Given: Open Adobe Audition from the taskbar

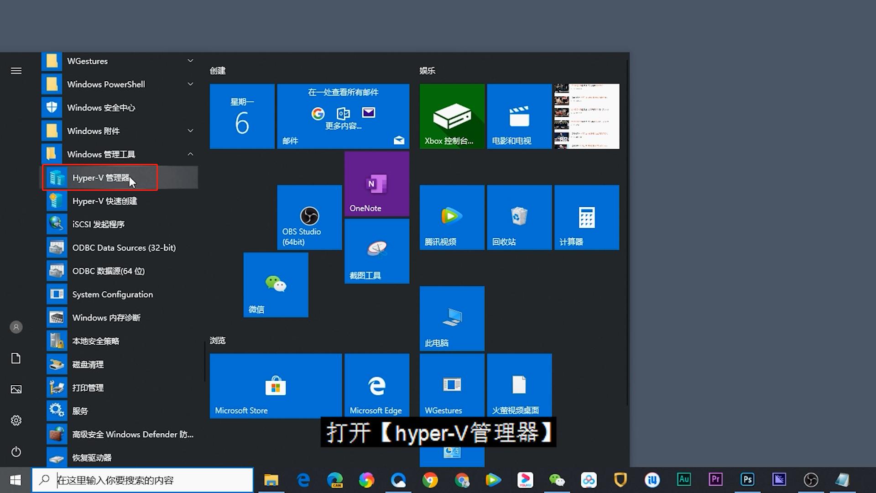Looking at the screenshot, I should [684, 480].
